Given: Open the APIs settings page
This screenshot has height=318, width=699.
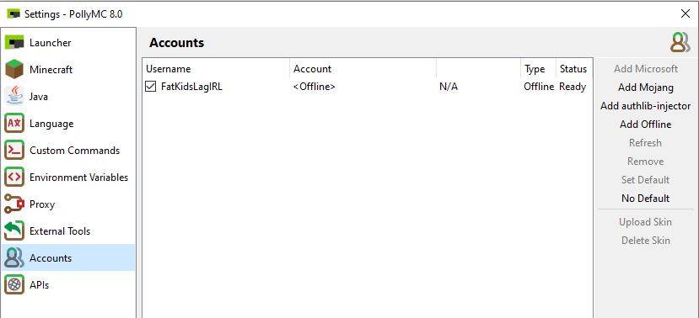Looking at the screenshot, I should point(40,285).
